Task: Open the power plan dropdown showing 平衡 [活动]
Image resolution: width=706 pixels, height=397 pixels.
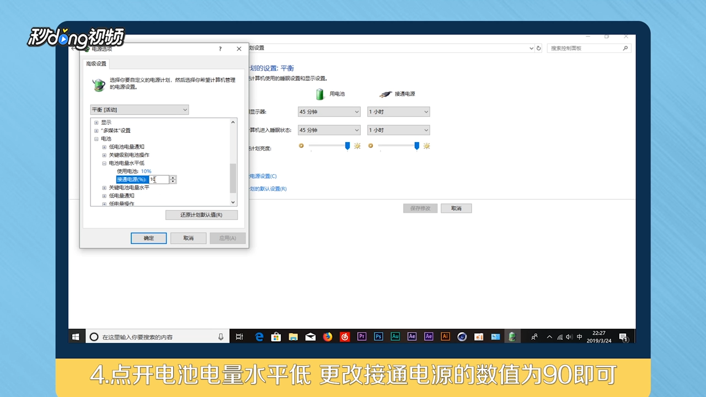Action: tap(140, 110)
